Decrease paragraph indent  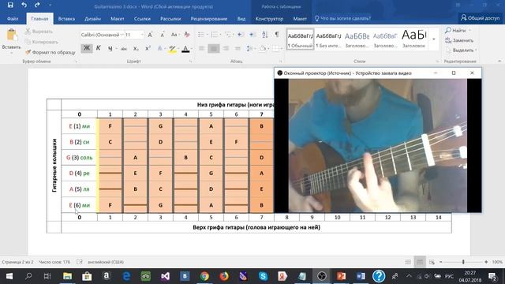[241, 35]
